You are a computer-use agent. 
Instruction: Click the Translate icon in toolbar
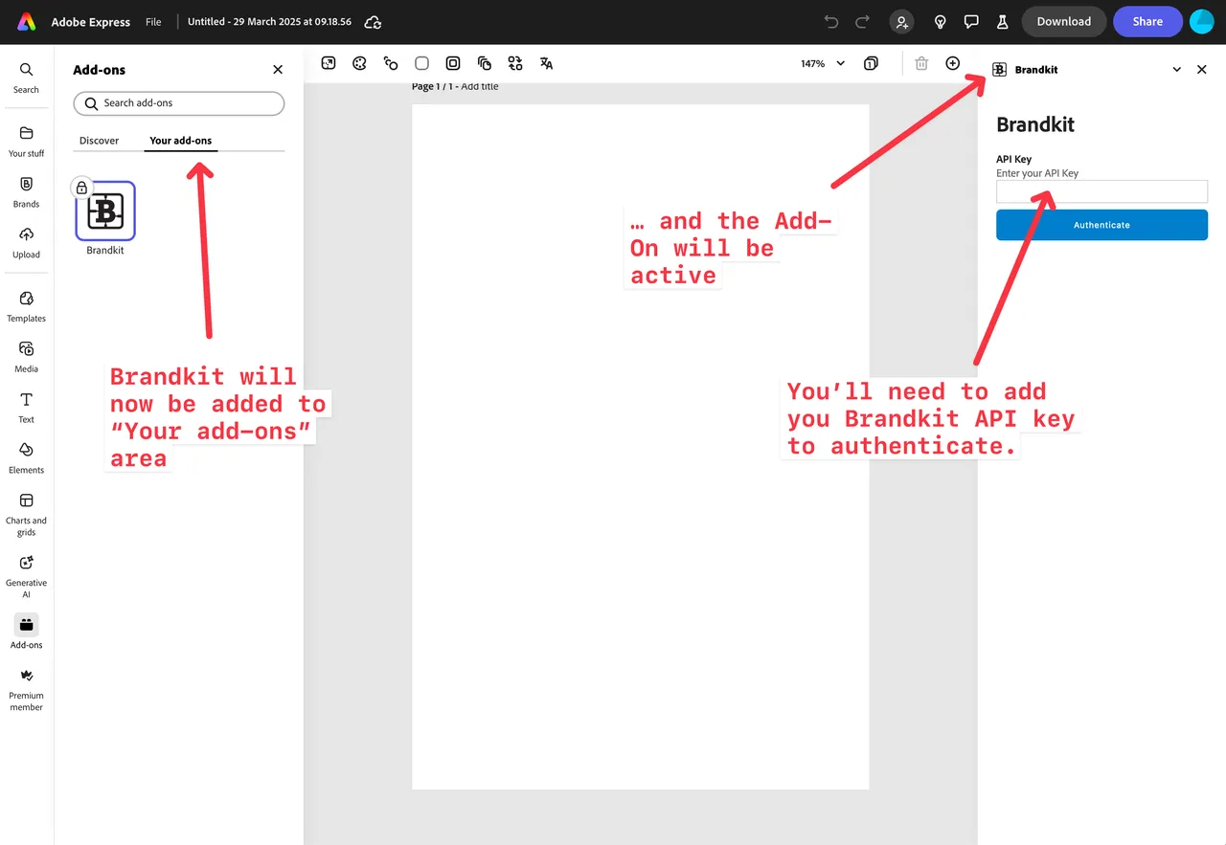[x=547, y=63]
